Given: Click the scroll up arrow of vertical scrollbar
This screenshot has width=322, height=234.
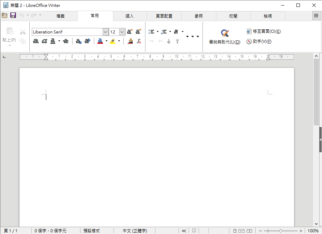Looking at the screenshot, I should click(x=316, y=56).
